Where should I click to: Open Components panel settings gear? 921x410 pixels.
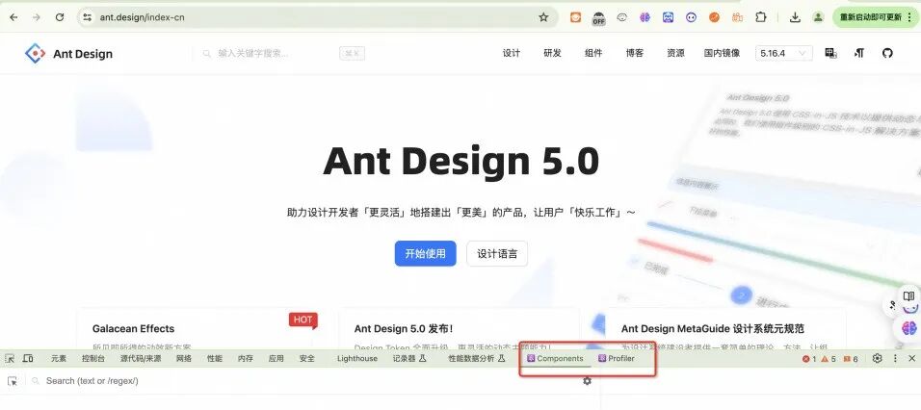[x=587, y=381]
